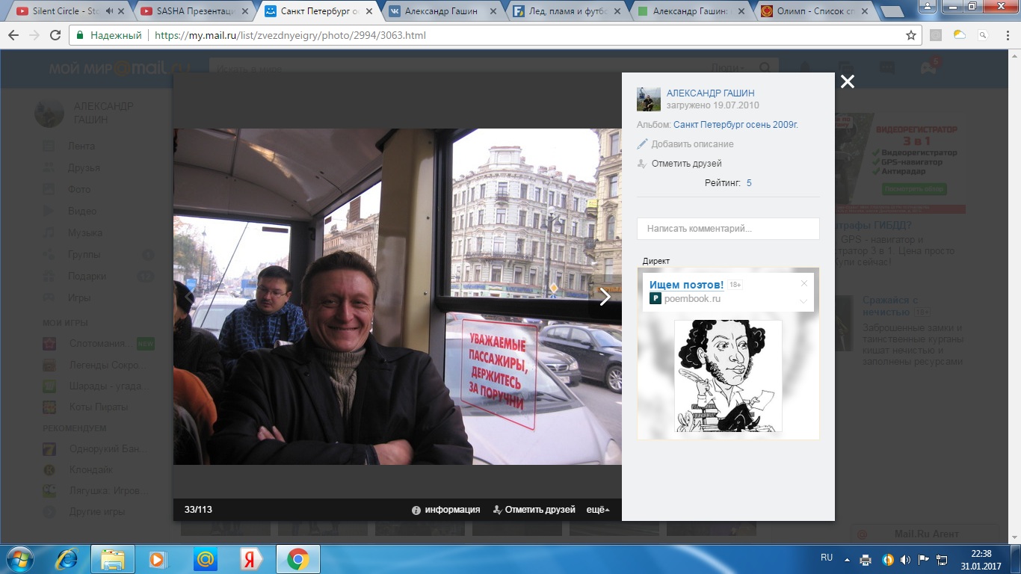Bookmark this page with the star icon

click(910, 35)
